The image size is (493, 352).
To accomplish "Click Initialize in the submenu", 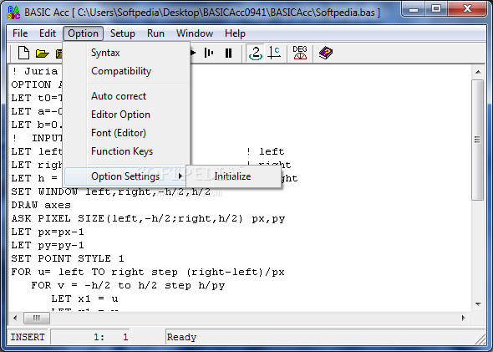I will pyautogui.click(x=233, y=176).
